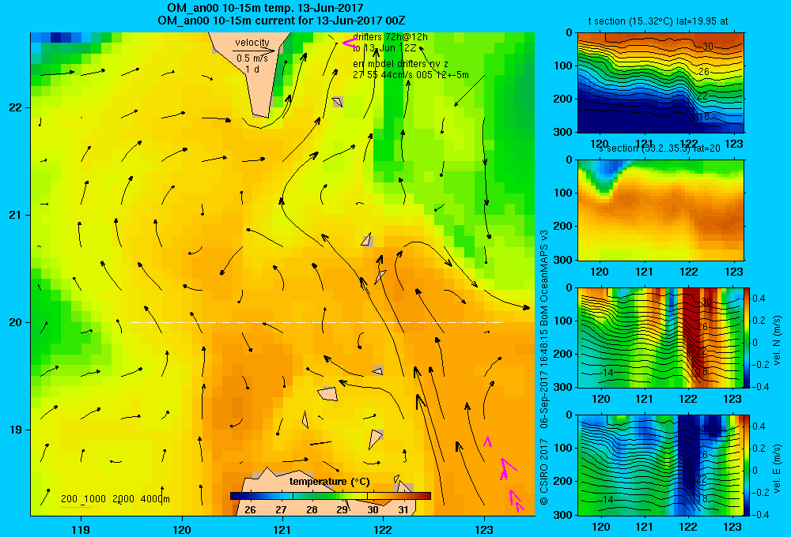The width and height of the screenshot is (791, 537).
Task: Click the vertical CSIRO BoM OceanMAPS v3 credit text
Action: tap(544, 366)
